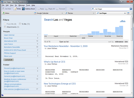Toggle the Attachments filter checkbox

(5, 27)
